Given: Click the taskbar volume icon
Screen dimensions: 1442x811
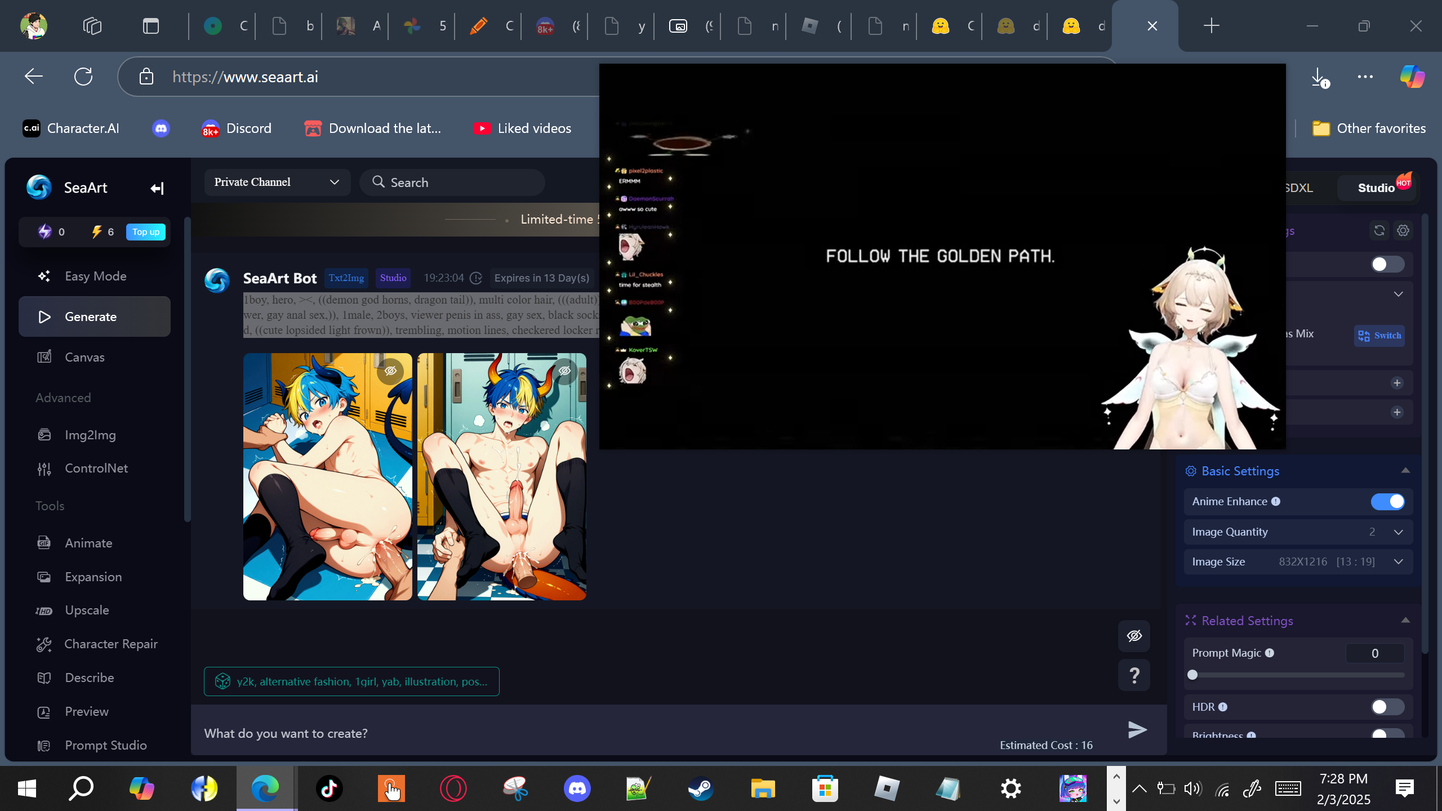Looking at the screenshot, I should pos(1193,788).
